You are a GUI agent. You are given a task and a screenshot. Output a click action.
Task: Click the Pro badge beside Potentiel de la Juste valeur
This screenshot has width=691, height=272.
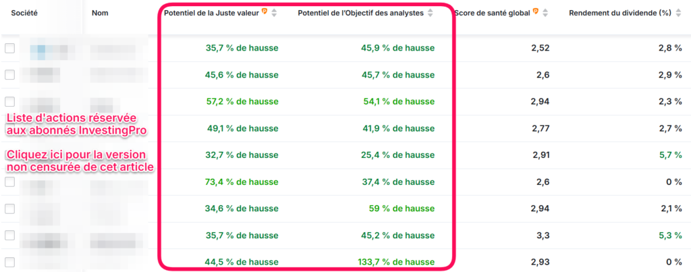(x=265, y=13)
